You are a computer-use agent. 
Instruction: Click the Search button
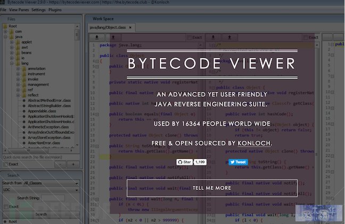(x=41, y=214)
